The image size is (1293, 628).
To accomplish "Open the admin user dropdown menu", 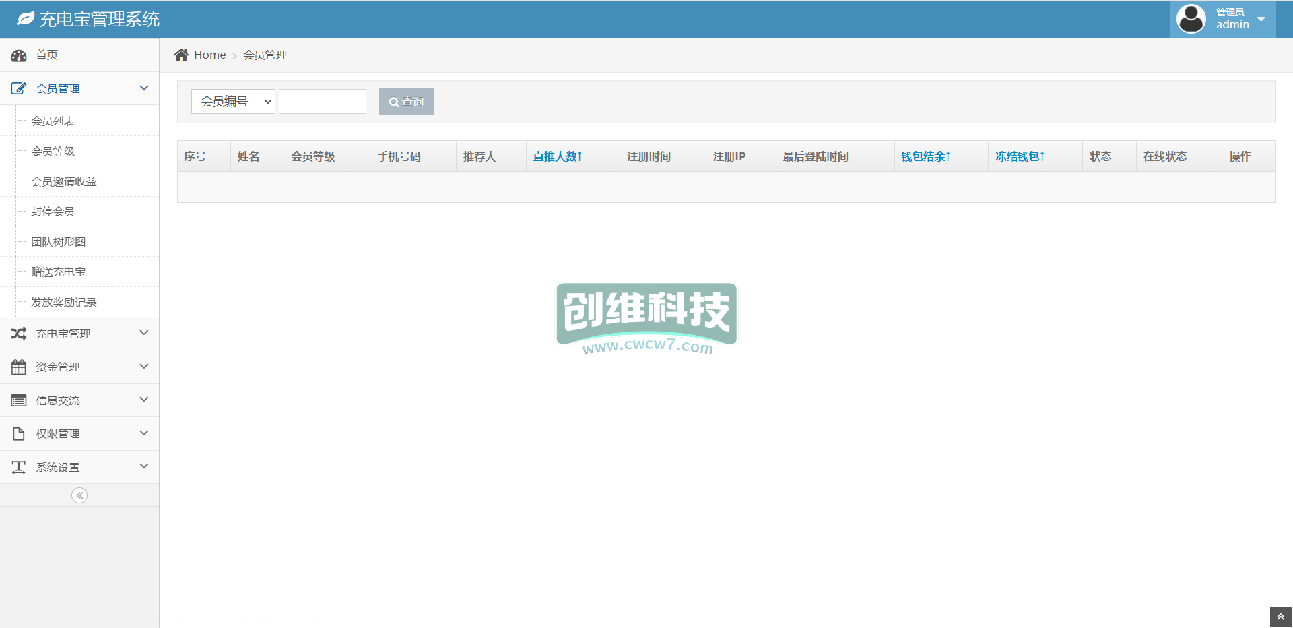I will 1261,19.
